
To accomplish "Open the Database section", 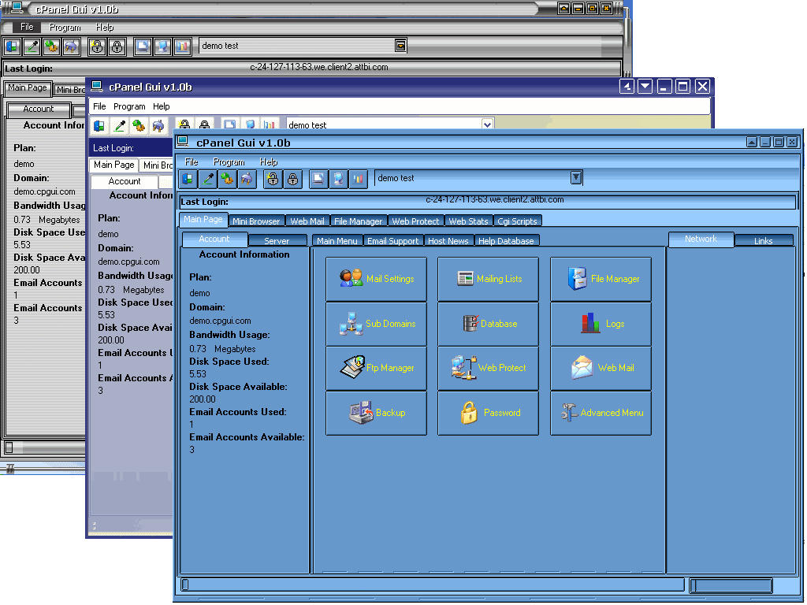I will click(488, 324).
